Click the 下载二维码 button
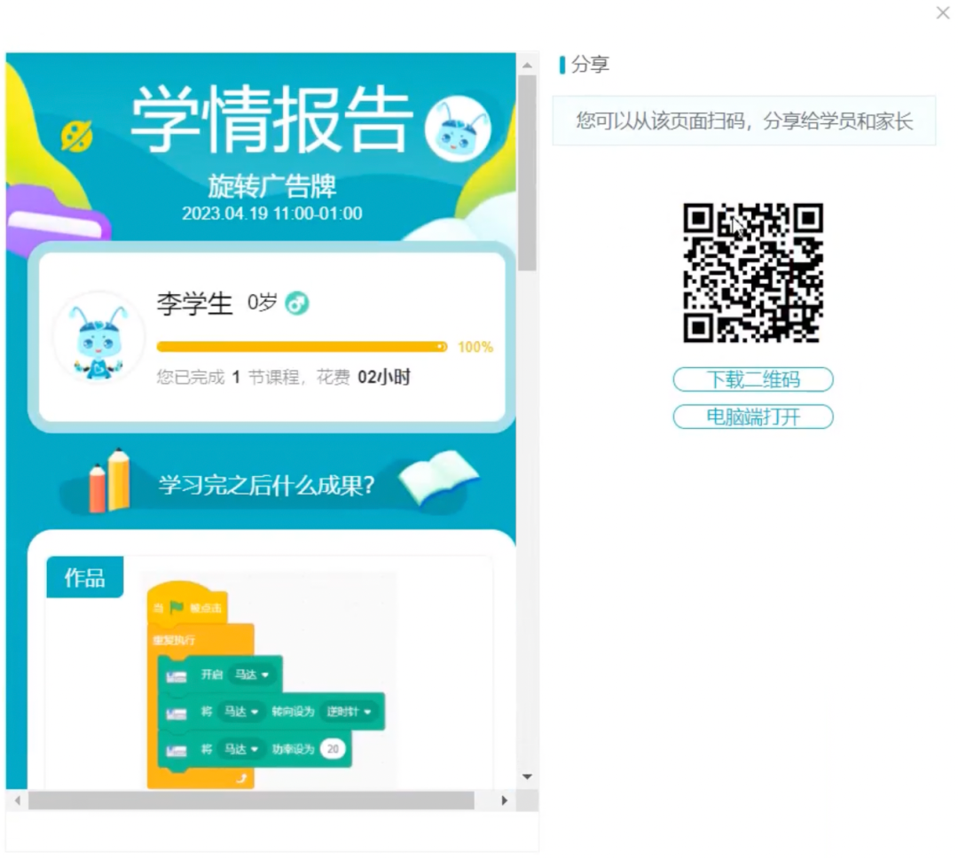 click(752, 379)
